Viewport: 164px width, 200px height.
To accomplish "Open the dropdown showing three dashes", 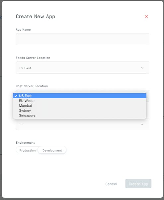I will 82,124.
